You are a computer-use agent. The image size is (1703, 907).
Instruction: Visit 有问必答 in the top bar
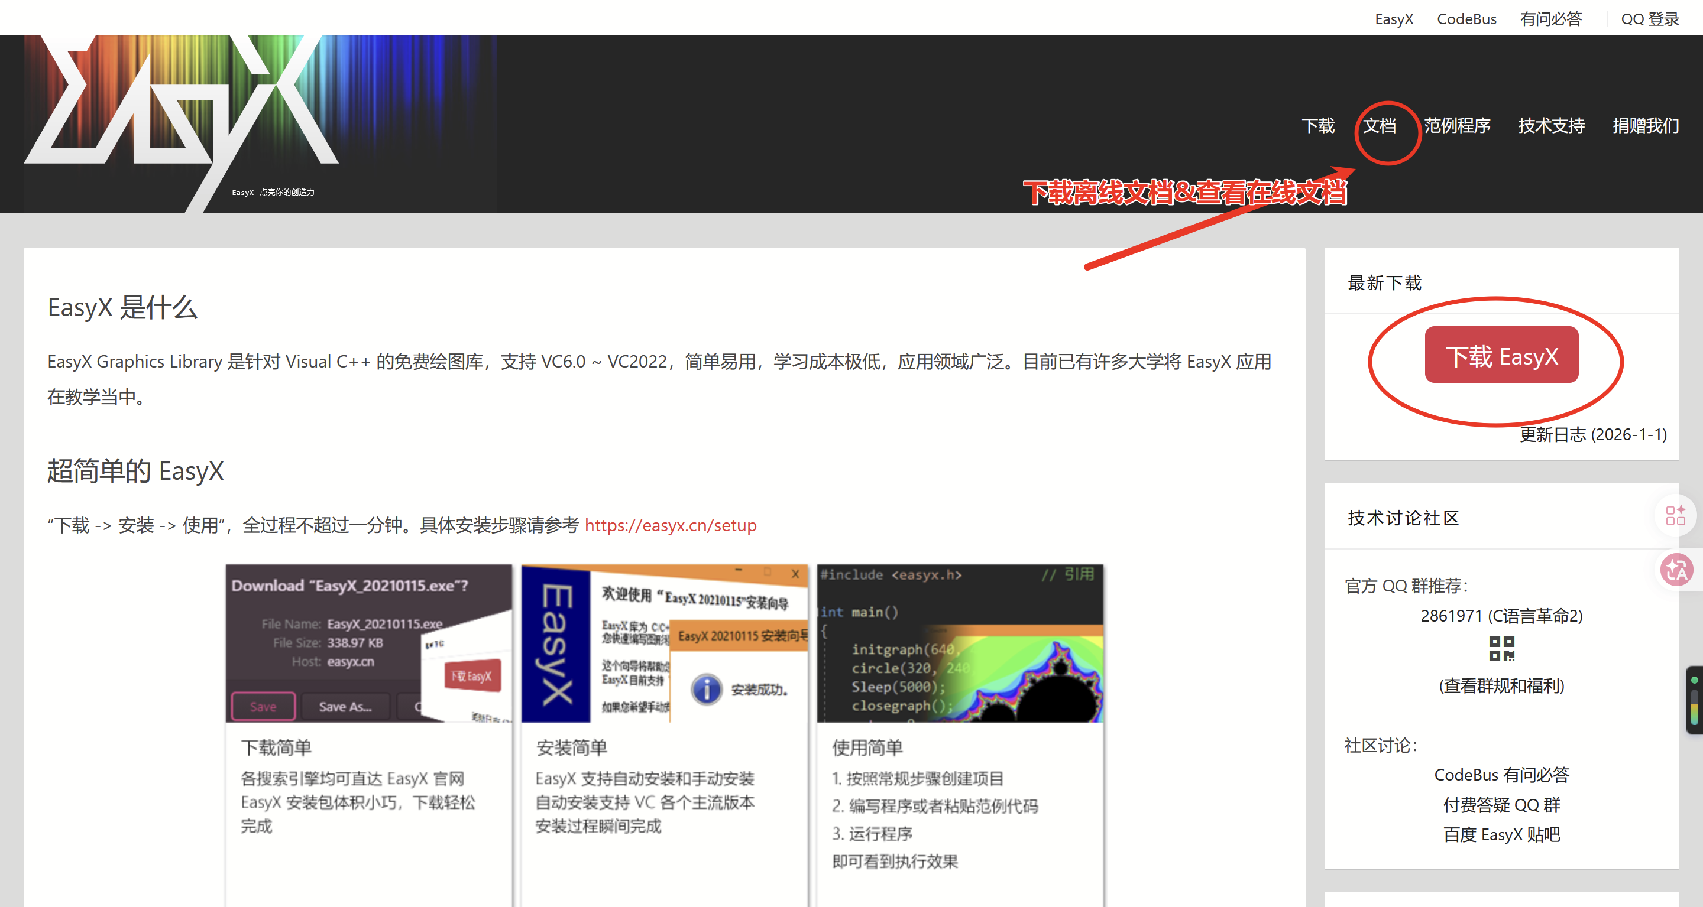tap(1551, 19)
